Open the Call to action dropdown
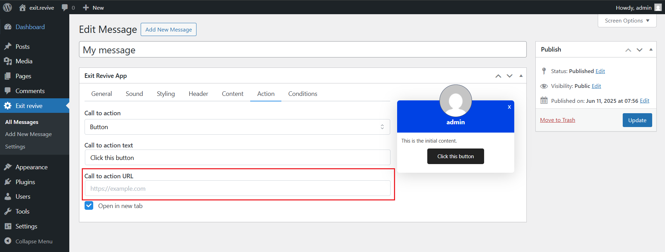 click(x=237, y=127)
